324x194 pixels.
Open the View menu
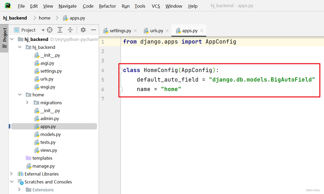coord(48,6)
